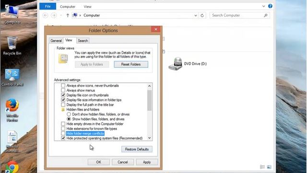The width and height of the screenshot is (307, 173).
Task: Click the Apply button
Action: click(x=147, y=162)
